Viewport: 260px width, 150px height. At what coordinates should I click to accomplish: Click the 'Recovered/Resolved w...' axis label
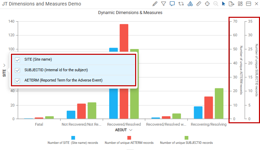[x=166, y=124]
